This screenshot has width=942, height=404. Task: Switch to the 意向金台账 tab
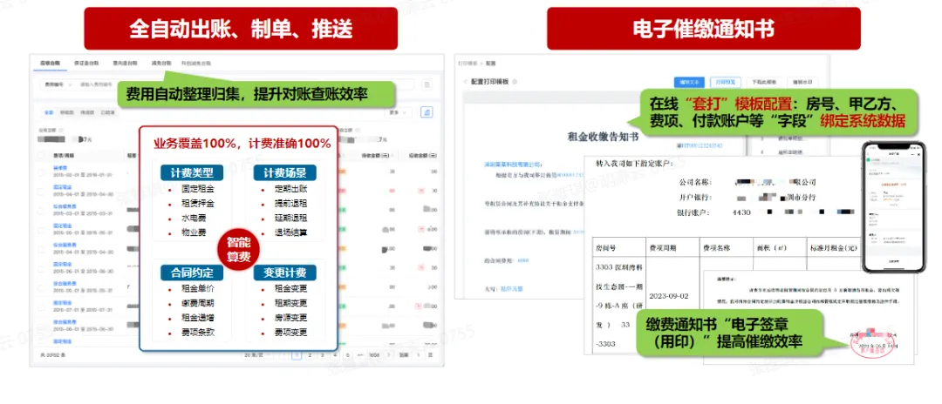point(125,63)
